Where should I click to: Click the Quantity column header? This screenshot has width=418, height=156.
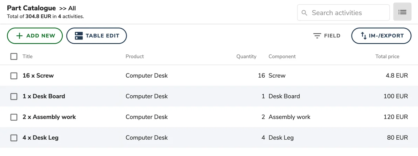(246, 57)
